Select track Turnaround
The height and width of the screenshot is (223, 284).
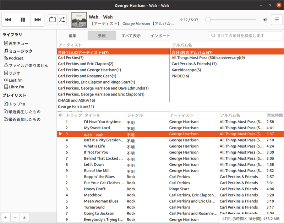(170, 207)
